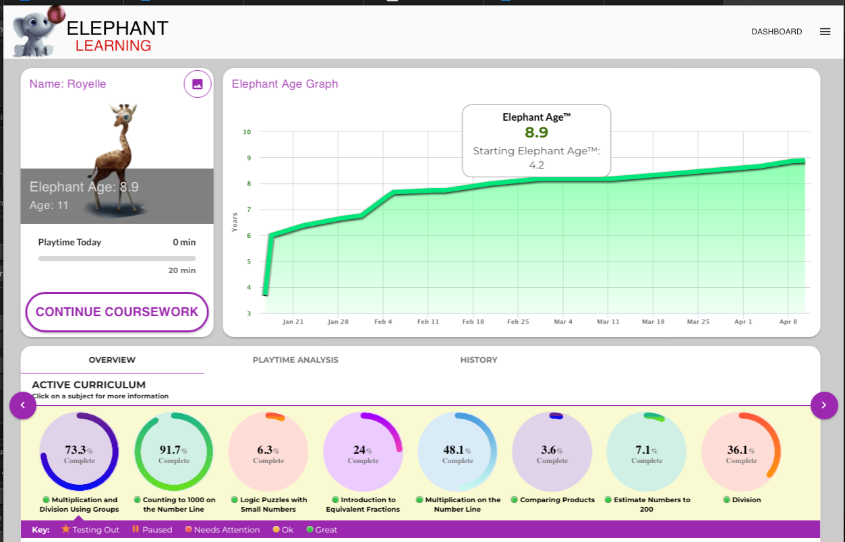
Task: Open the hamburger menu
Action: [x=825, y=31]
